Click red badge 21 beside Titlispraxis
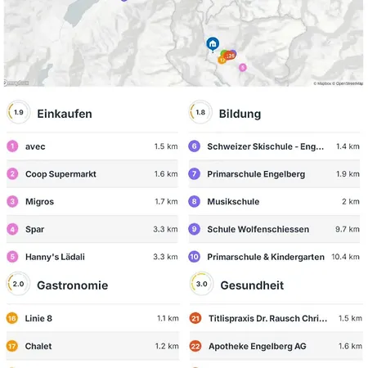 [x=195, y=318]
